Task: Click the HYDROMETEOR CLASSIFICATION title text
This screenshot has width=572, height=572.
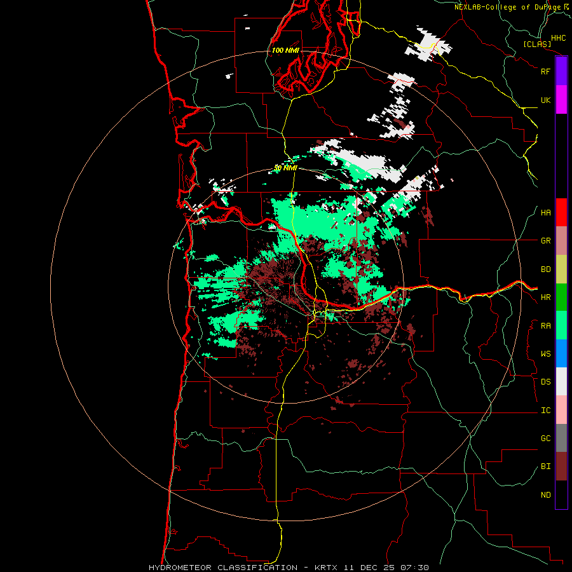Action: coord(223,568)
